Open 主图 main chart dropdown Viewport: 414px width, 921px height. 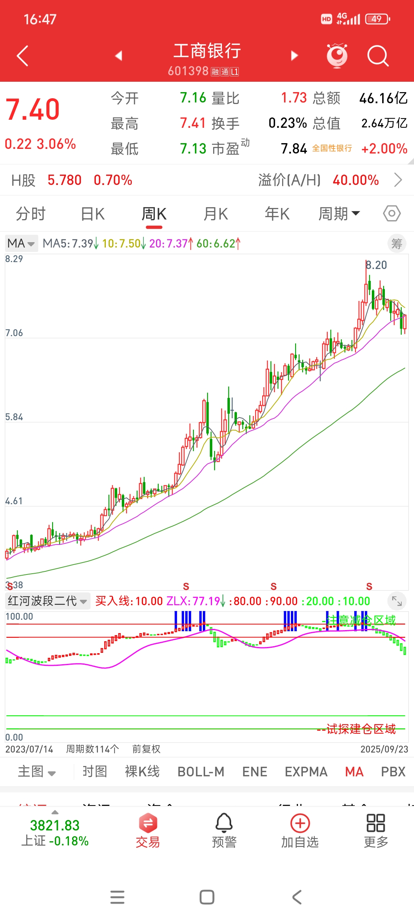[x=37, y=771]
